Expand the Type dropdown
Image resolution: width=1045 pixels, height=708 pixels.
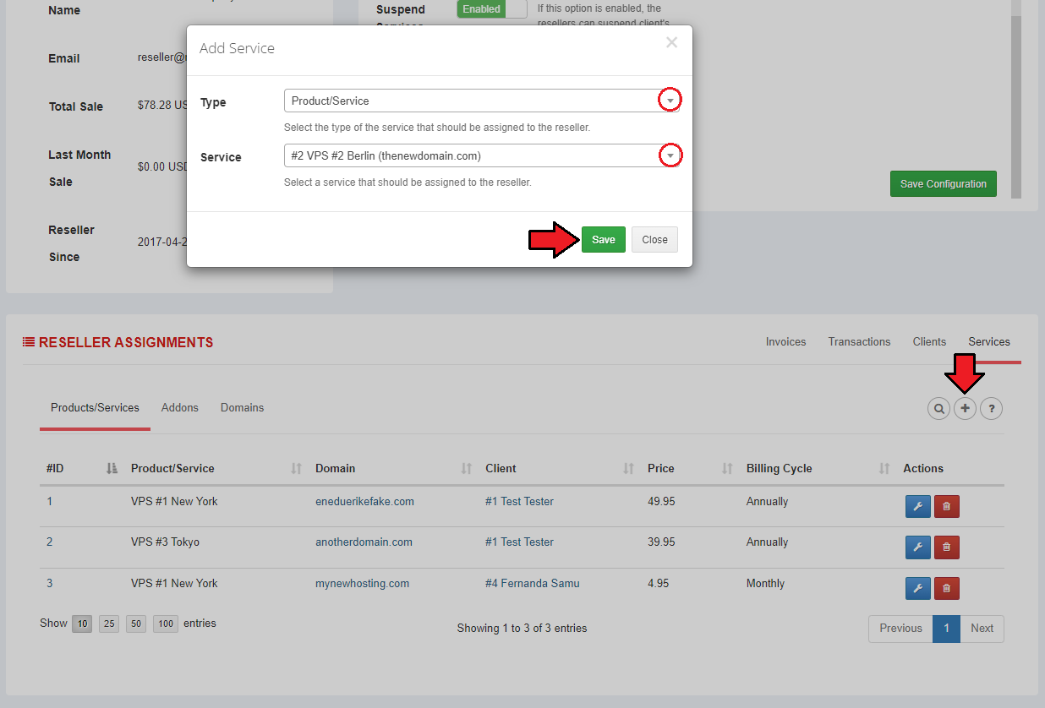(670, 101)
